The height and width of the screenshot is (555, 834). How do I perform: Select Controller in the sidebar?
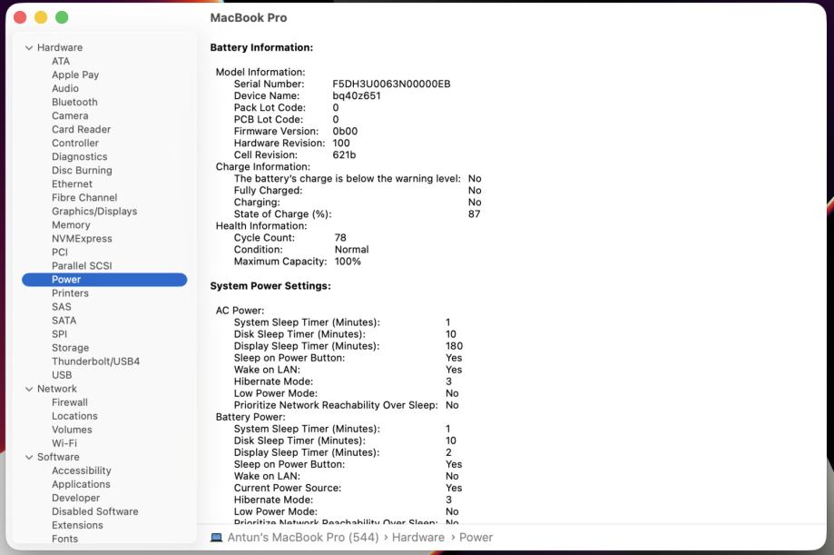click(75, 144)
